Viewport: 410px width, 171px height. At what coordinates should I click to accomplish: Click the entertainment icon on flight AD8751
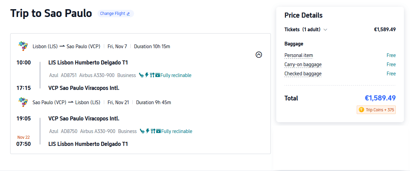point(157,75)
